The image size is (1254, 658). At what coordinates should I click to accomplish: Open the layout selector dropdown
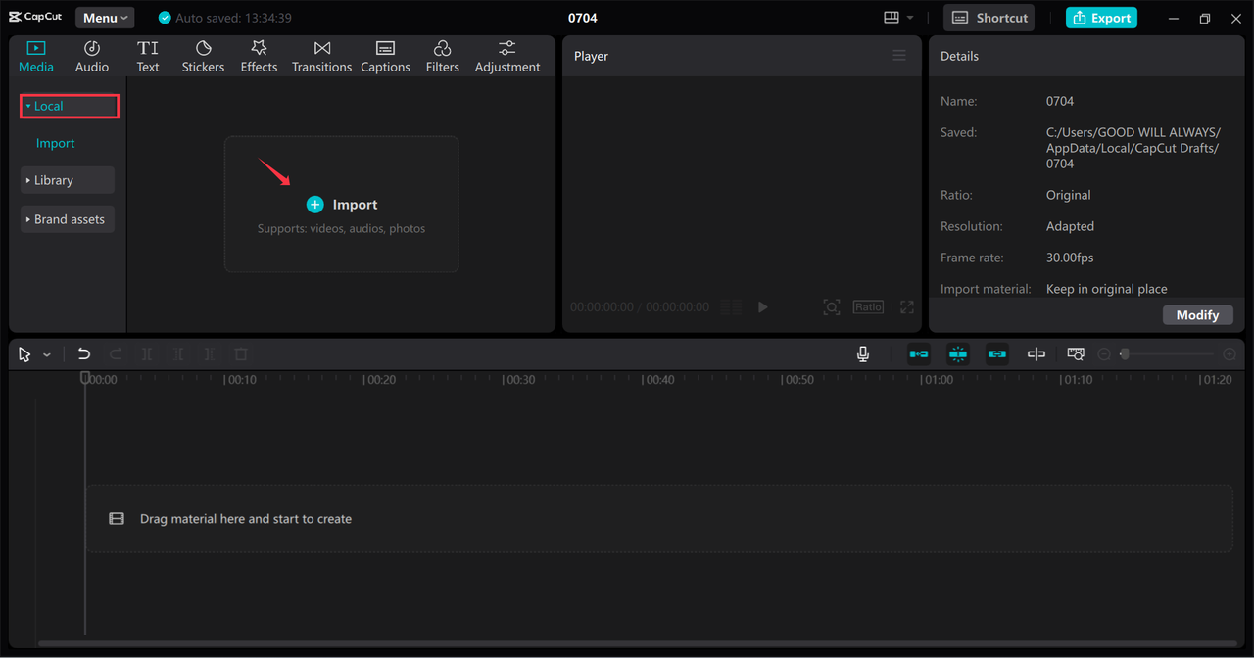[x=898, y=18]
